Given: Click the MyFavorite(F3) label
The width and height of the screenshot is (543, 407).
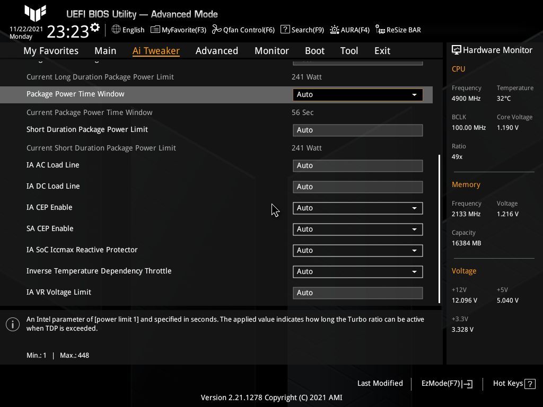Looking at the screenshot, I should pos(184,30).
